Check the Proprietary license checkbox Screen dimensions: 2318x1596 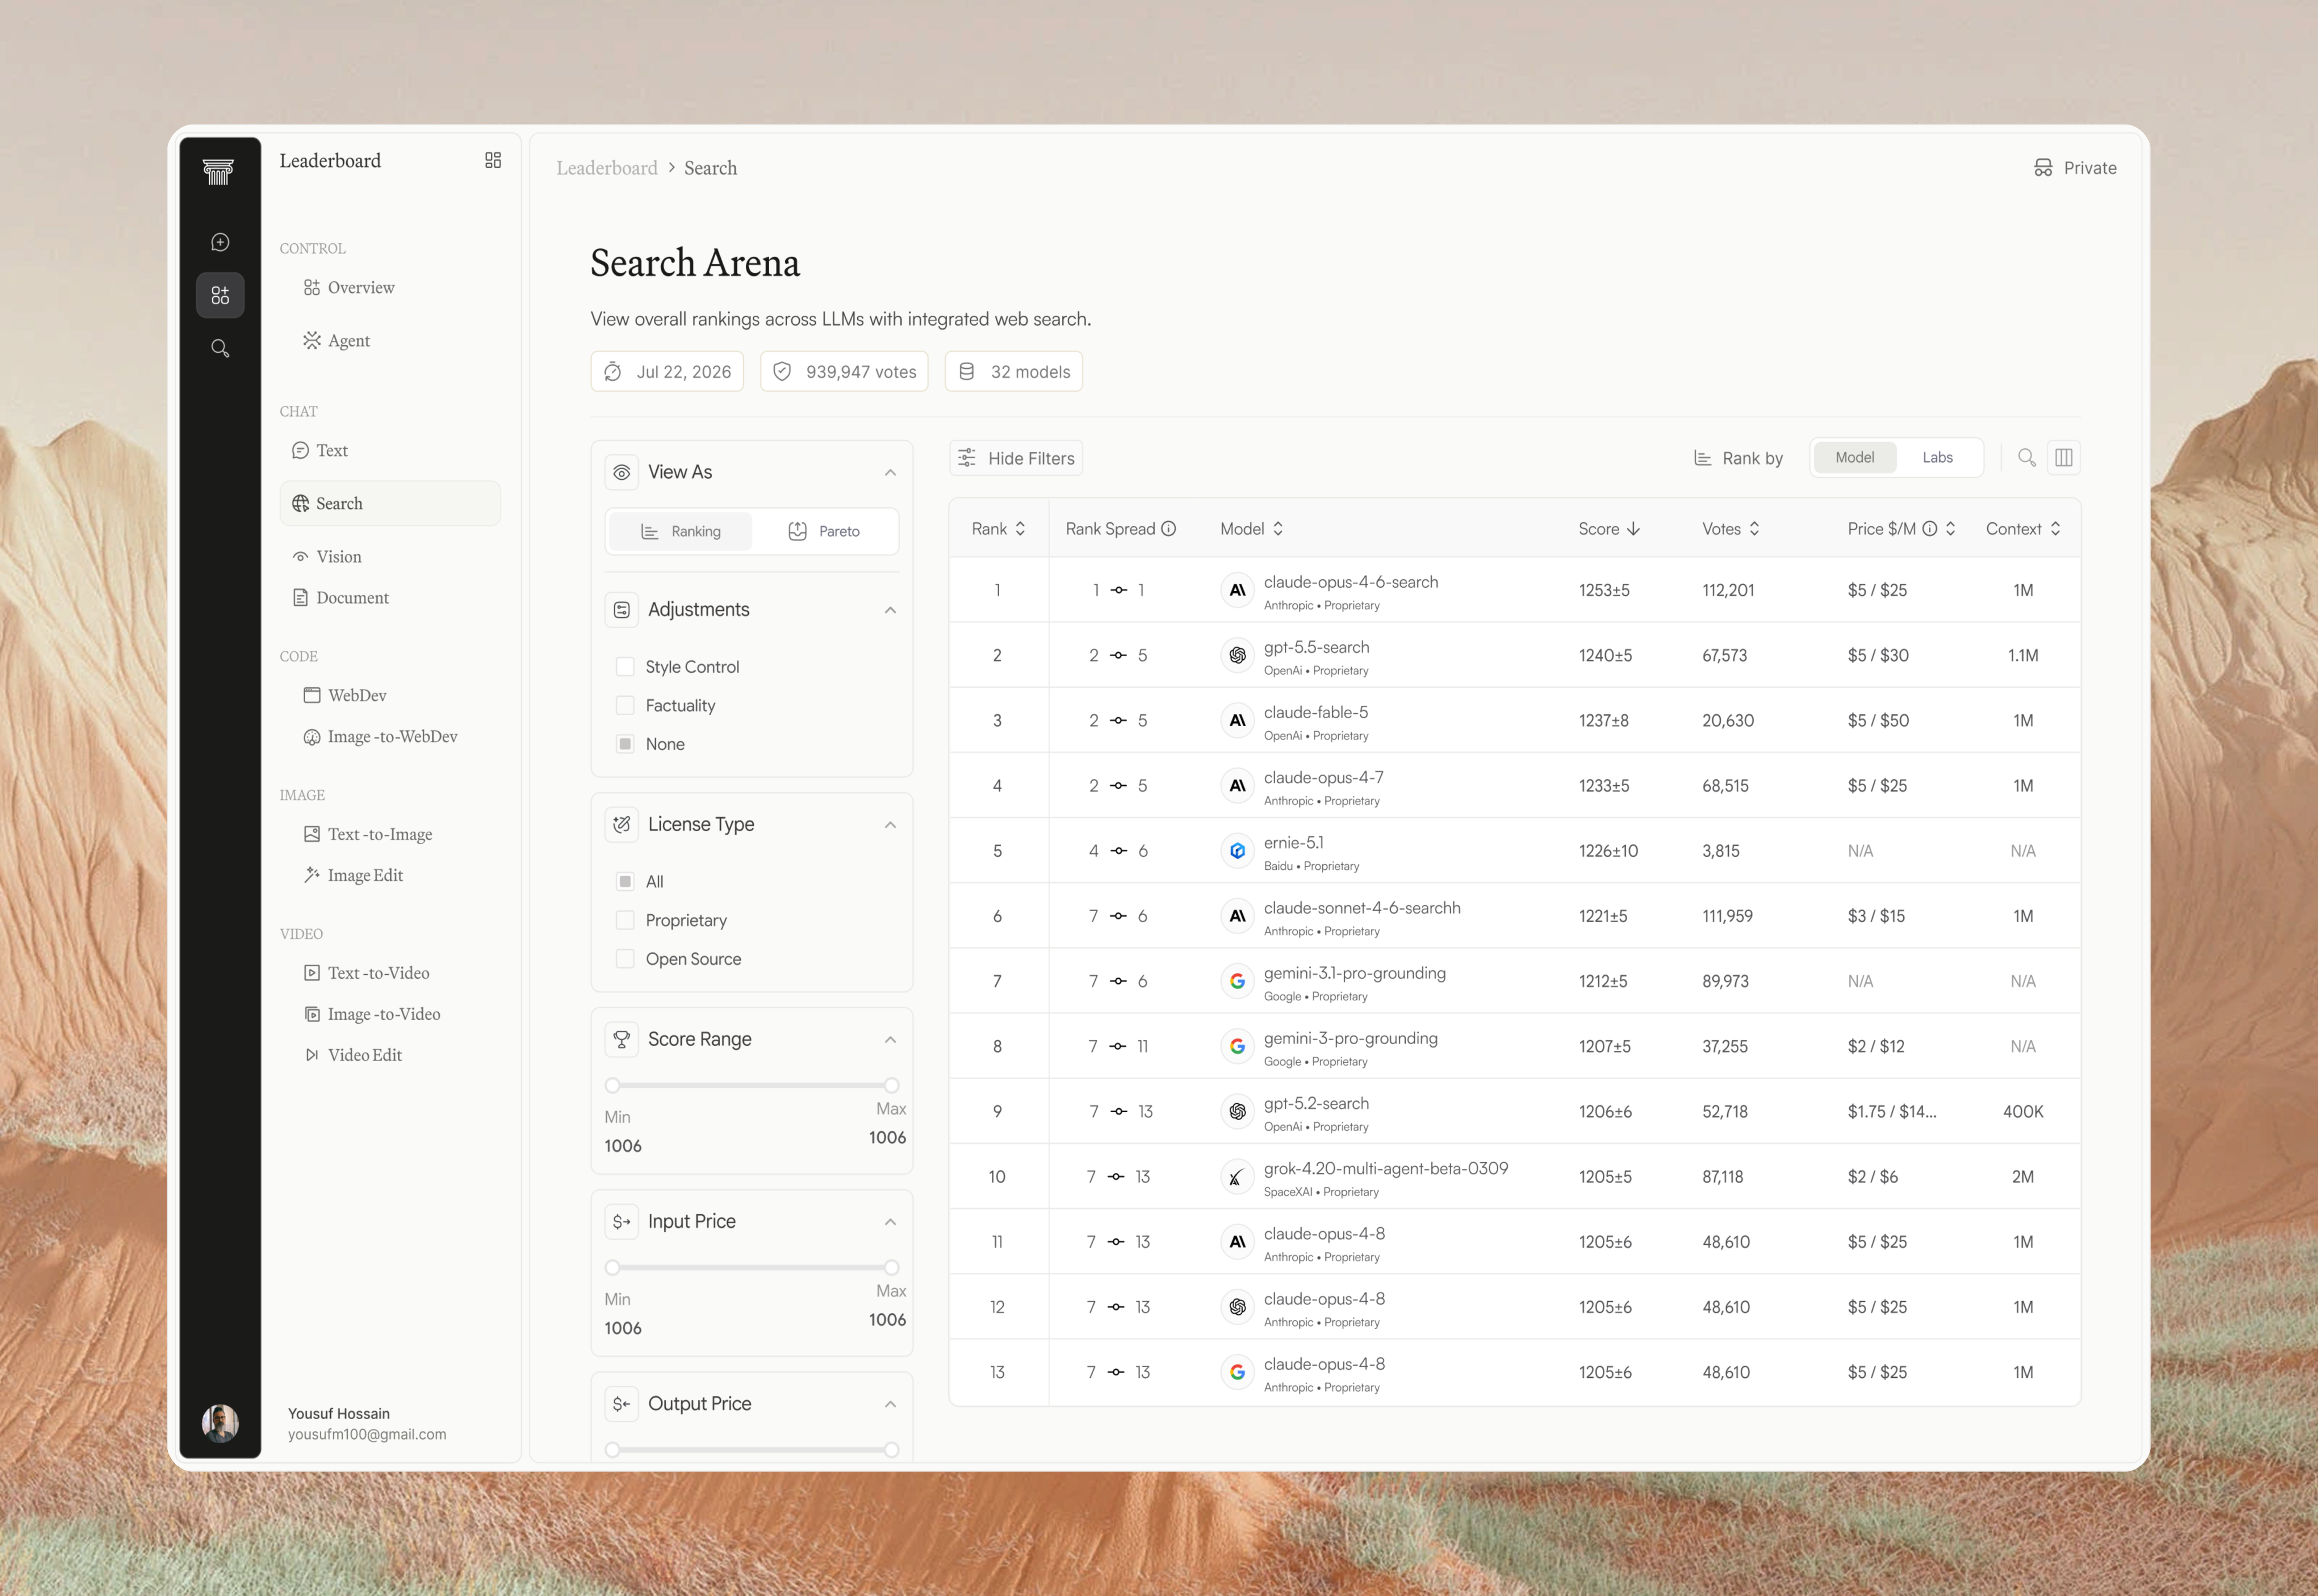click(x=625, y=920)
